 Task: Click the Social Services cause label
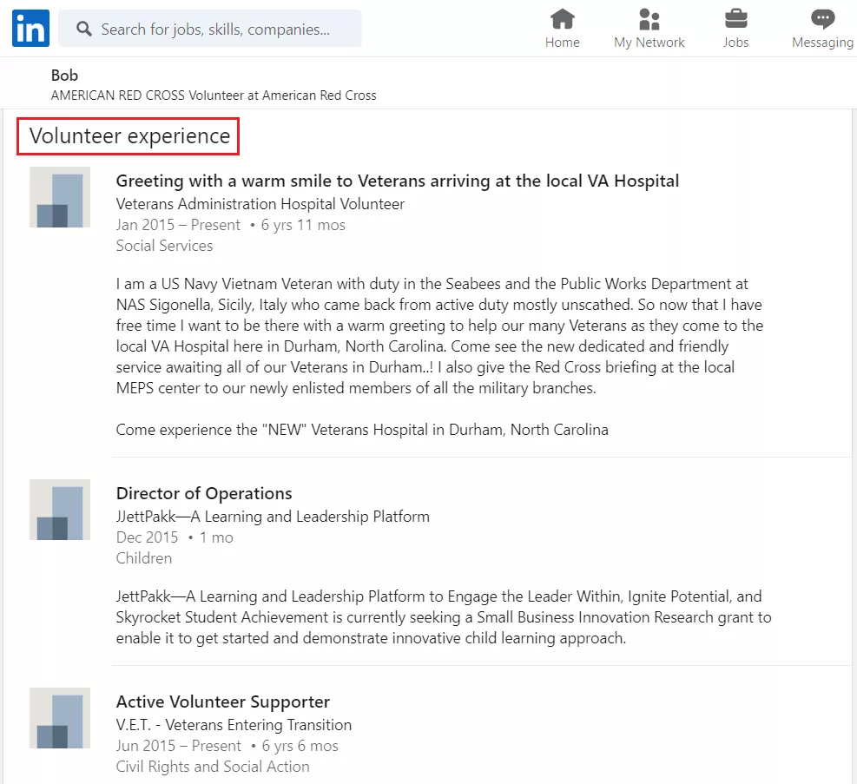[164, 246]
